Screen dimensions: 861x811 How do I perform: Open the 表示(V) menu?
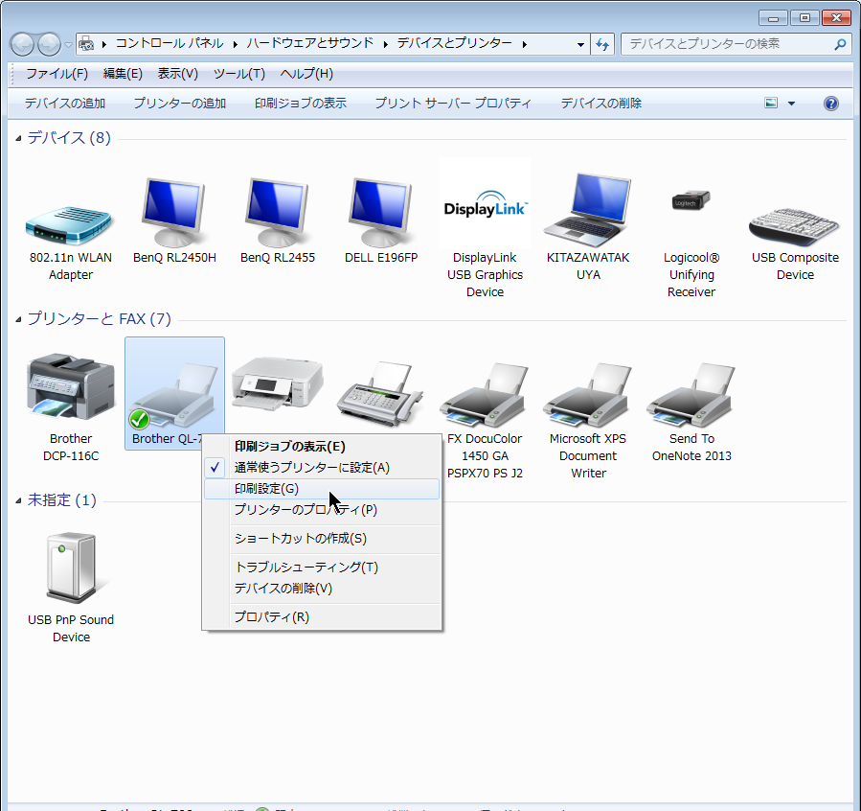click(177, 74)
